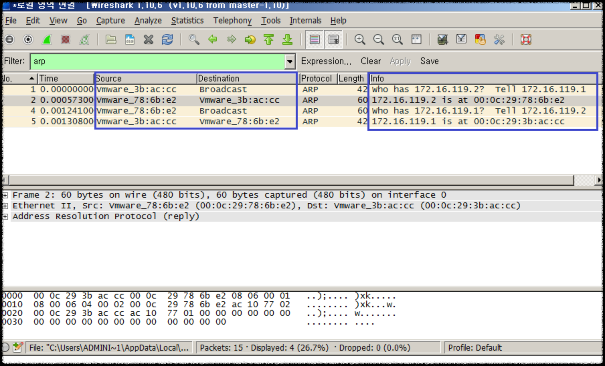Save this capture file icon
Image resolution: width=605 pixels, height=366 pixels.
coord(129,40)
